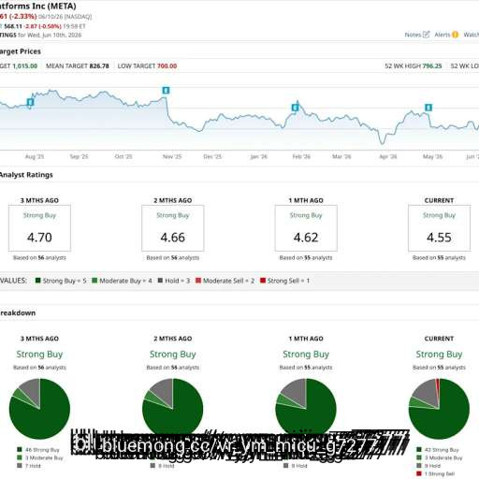Click the 2 MTHS AGO breakdown pie chart
This screenshot has width=479, height=479.
point(173,409)
